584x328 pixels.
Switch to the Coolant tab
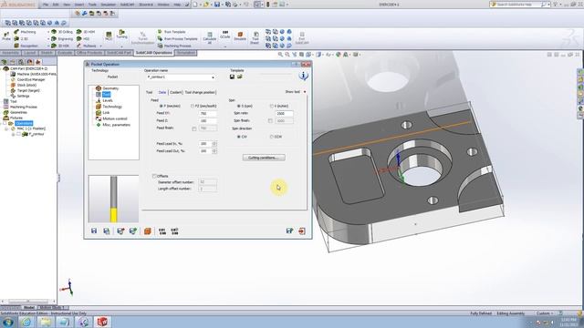176,92
